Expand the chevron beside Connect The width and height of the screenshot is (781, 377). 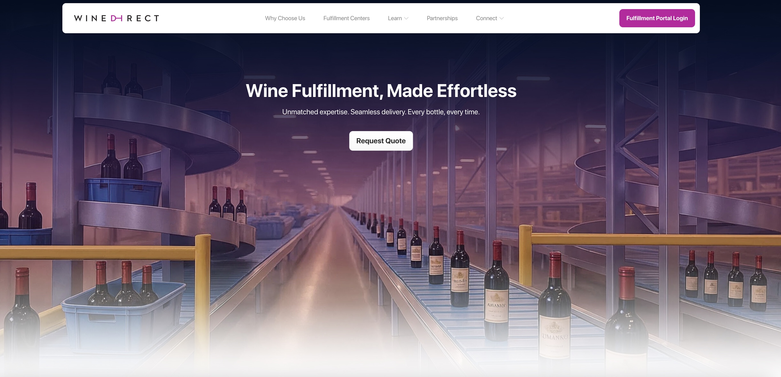click(502, 18)
